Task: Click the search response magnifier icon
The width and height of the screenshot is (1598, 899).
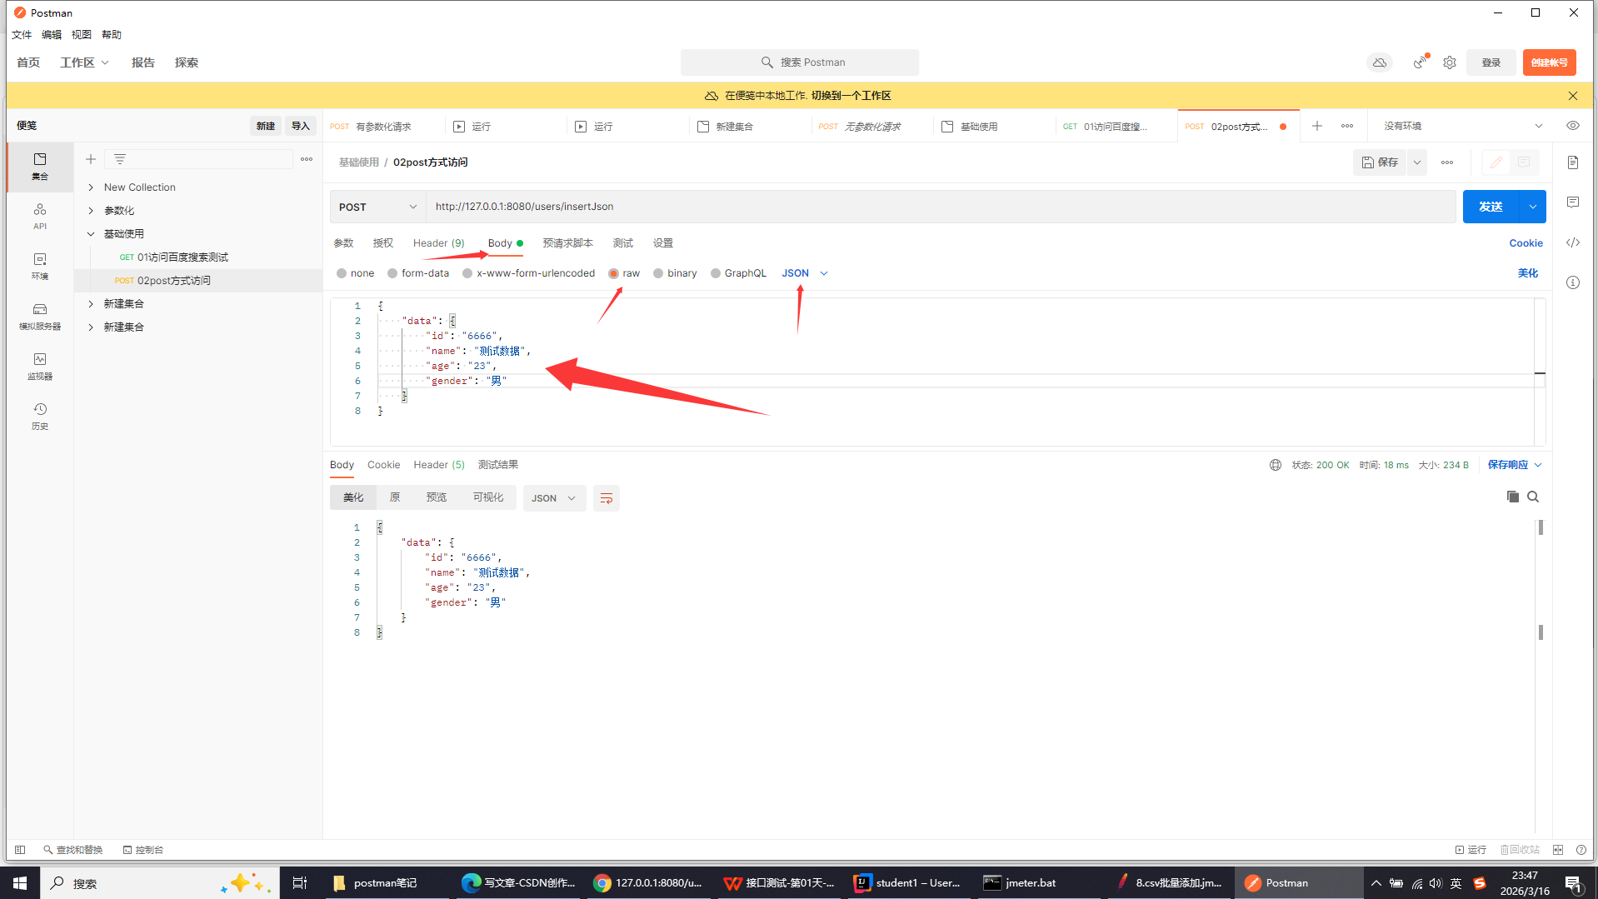Action: (x=1533, y=497)
